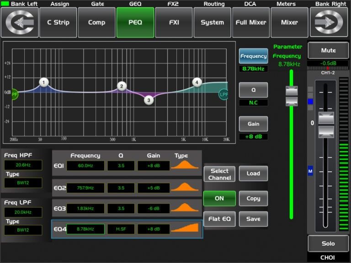Click the CH1-2 channel fader handle
The image size is (351, 263).
(326, 125)
